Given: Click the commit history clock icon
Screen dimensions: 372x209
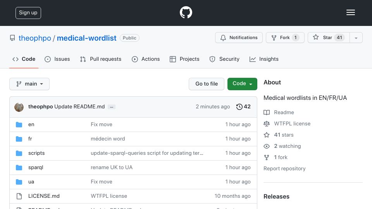Looking at the screenshot, I should click(x=239, y=107).
